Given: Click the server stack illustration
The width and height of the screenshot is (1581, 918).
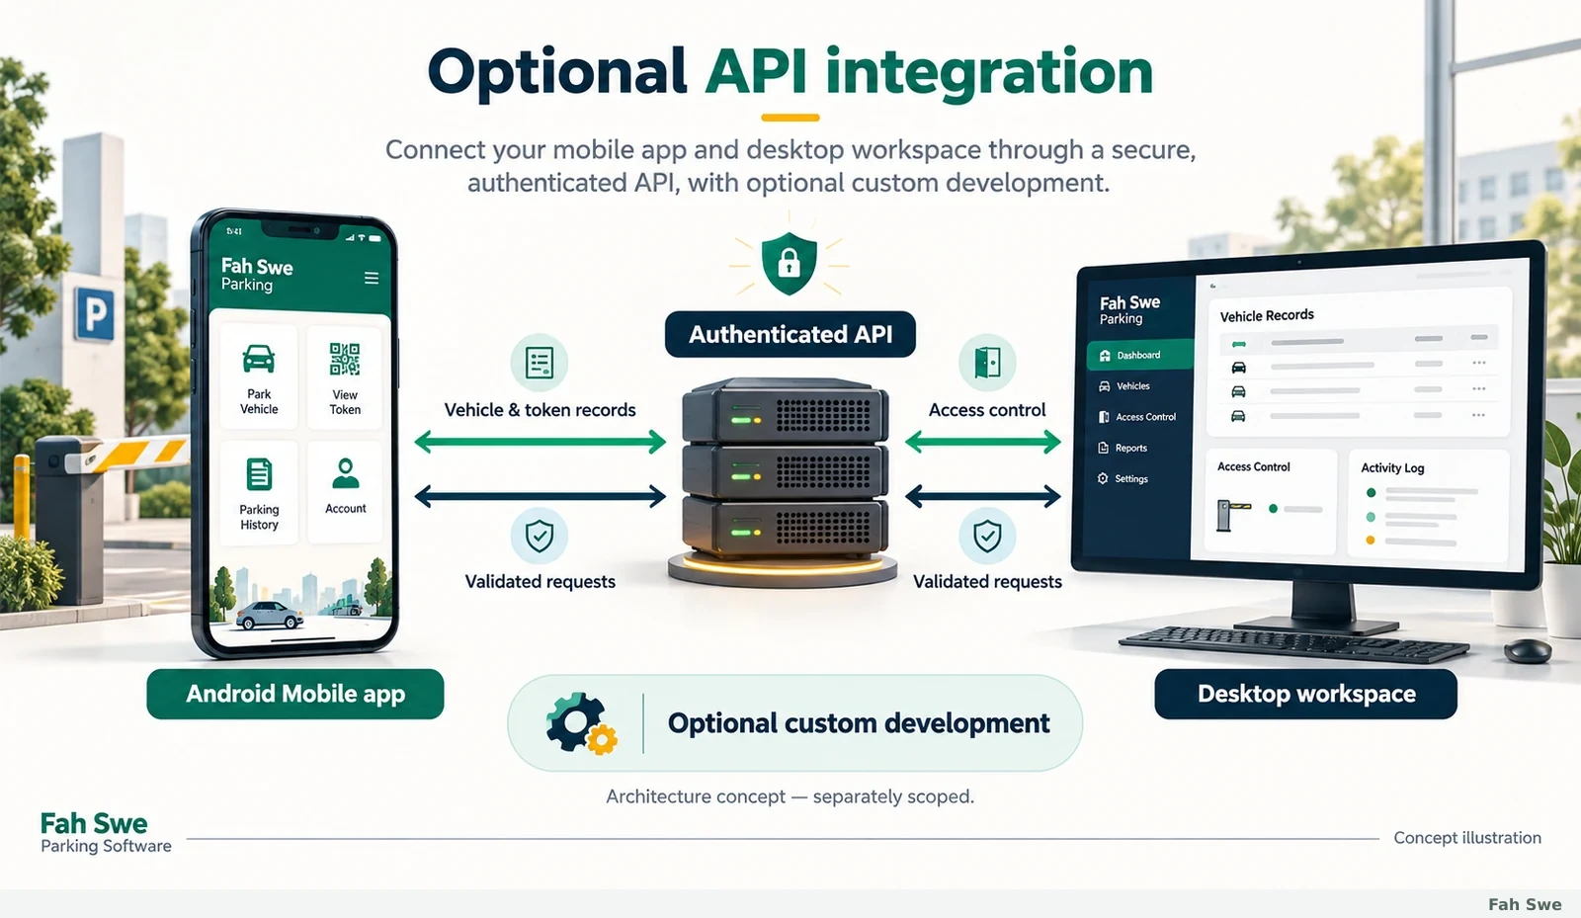Looking at the screenshot, I should 785,471.
